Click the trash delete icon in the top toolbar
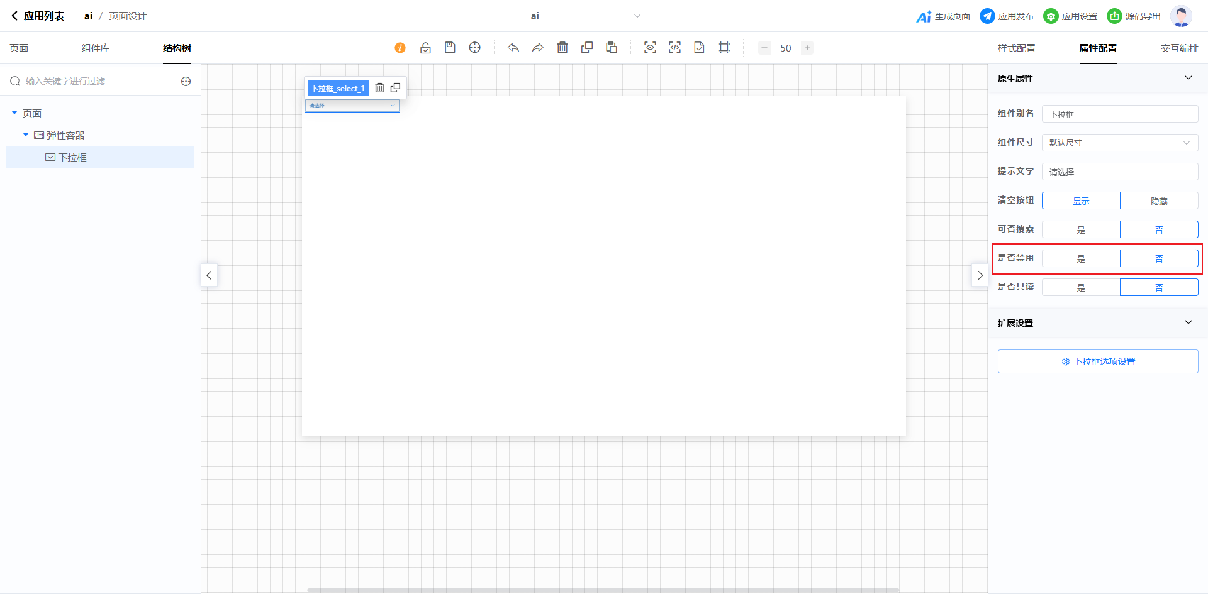 562,48
